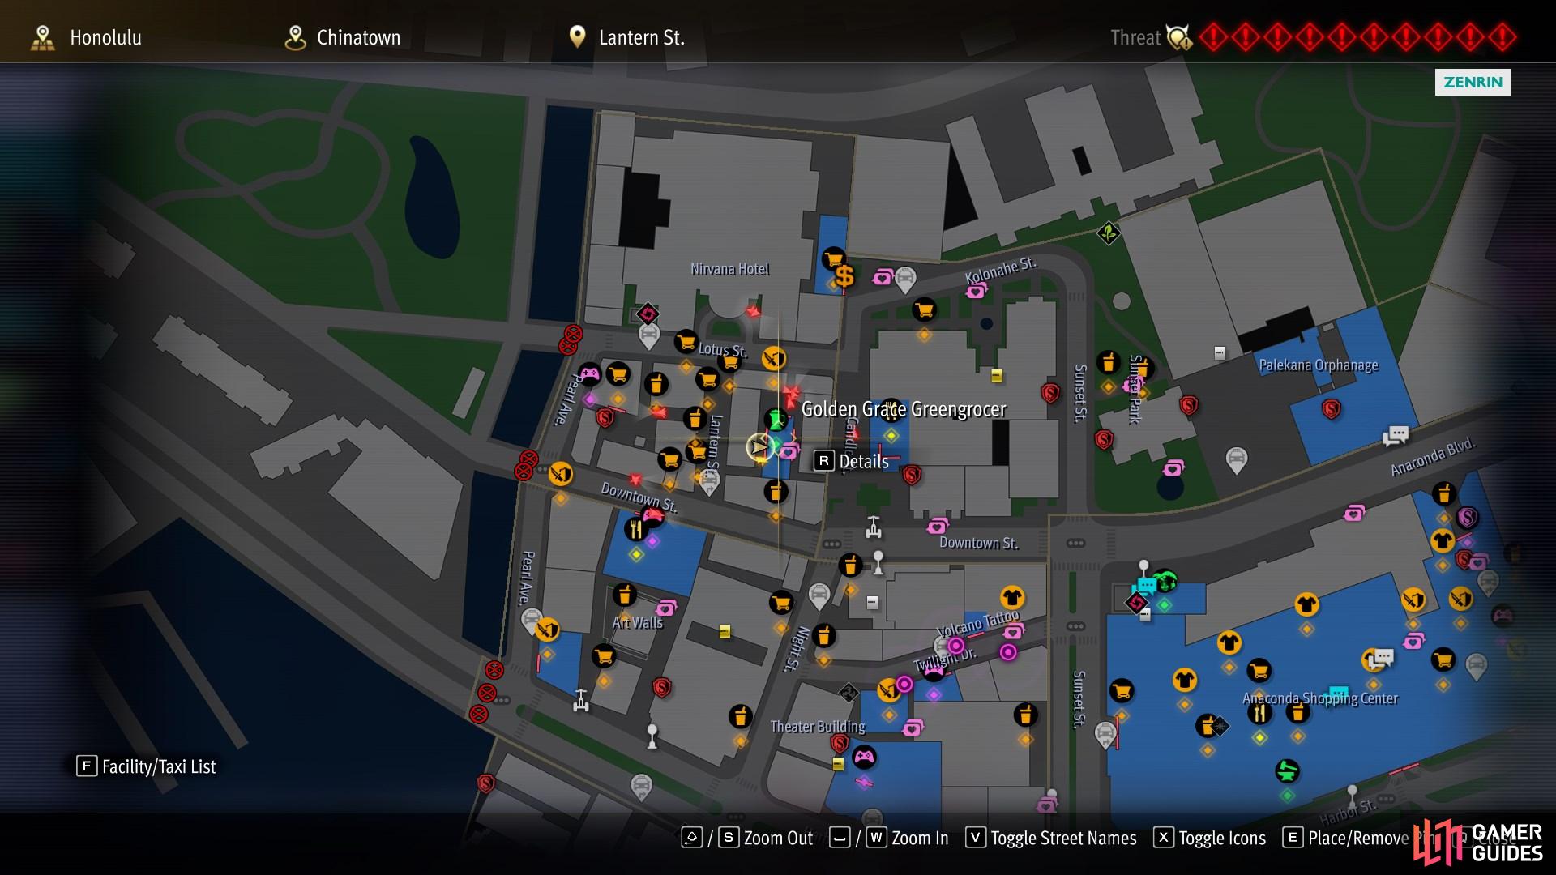Screen dimensions: 1556x875
Task: Click the Anaconda Shopping Center label
Action: pyautogui.click(x=1320, y=698)
